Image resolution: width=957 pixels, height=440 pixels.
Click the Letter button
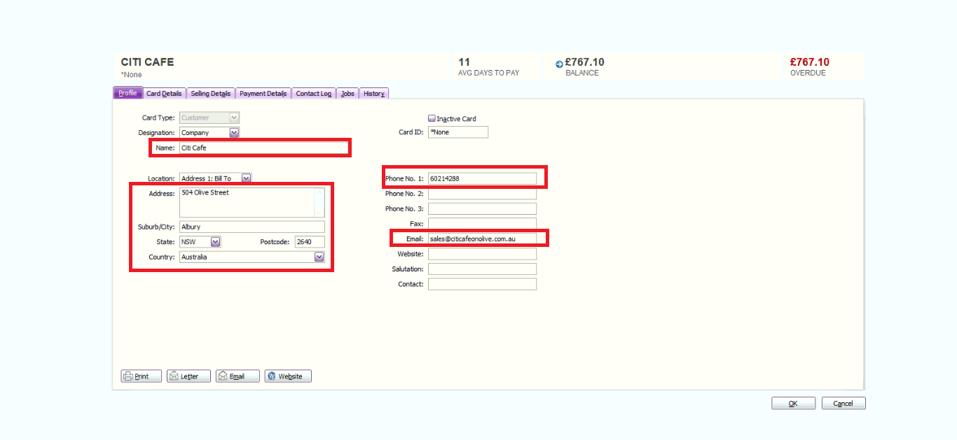click(x=188, y=376)
